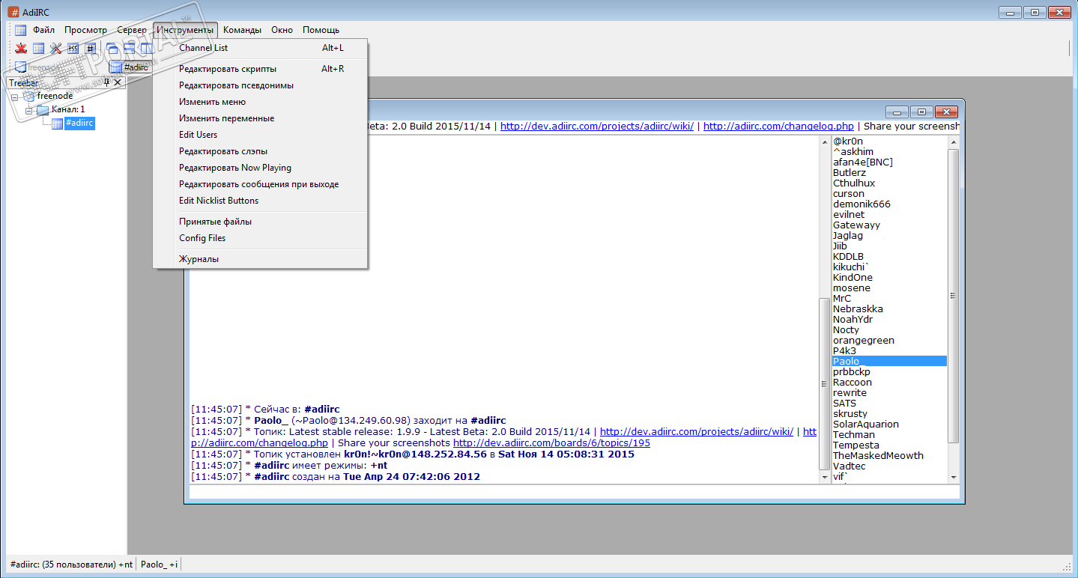Click the AdiIRC title bar app icon
The width and height of the screenshot is (1078, 578).
point(13,12)
